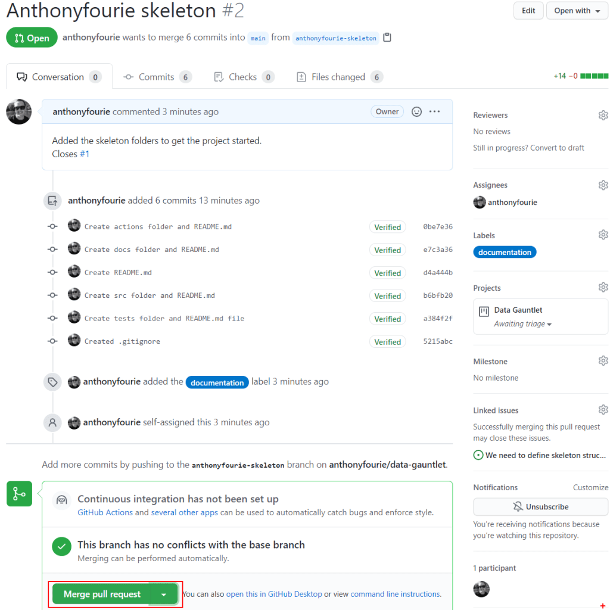Expand the Open with dropdown
This screenshot has height=610, width=610.
(577, 11)
